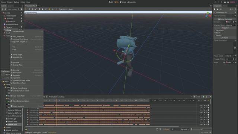Click the animation filter tracks funnel icon

(157, 129)
